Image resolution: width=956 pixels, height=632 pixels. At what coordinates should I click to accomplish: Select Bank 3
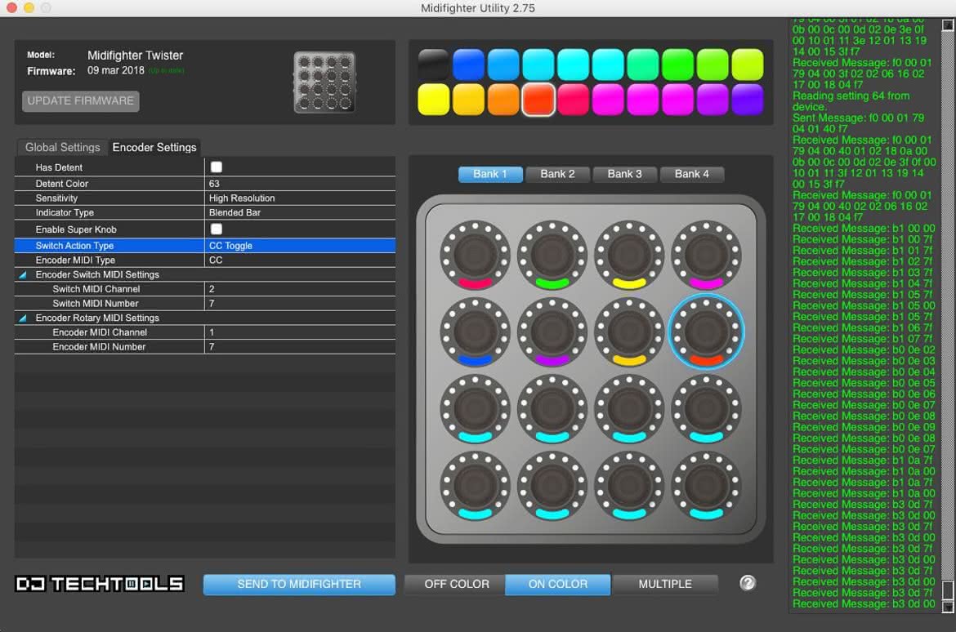pyautogui.click(x=624, y=174)
